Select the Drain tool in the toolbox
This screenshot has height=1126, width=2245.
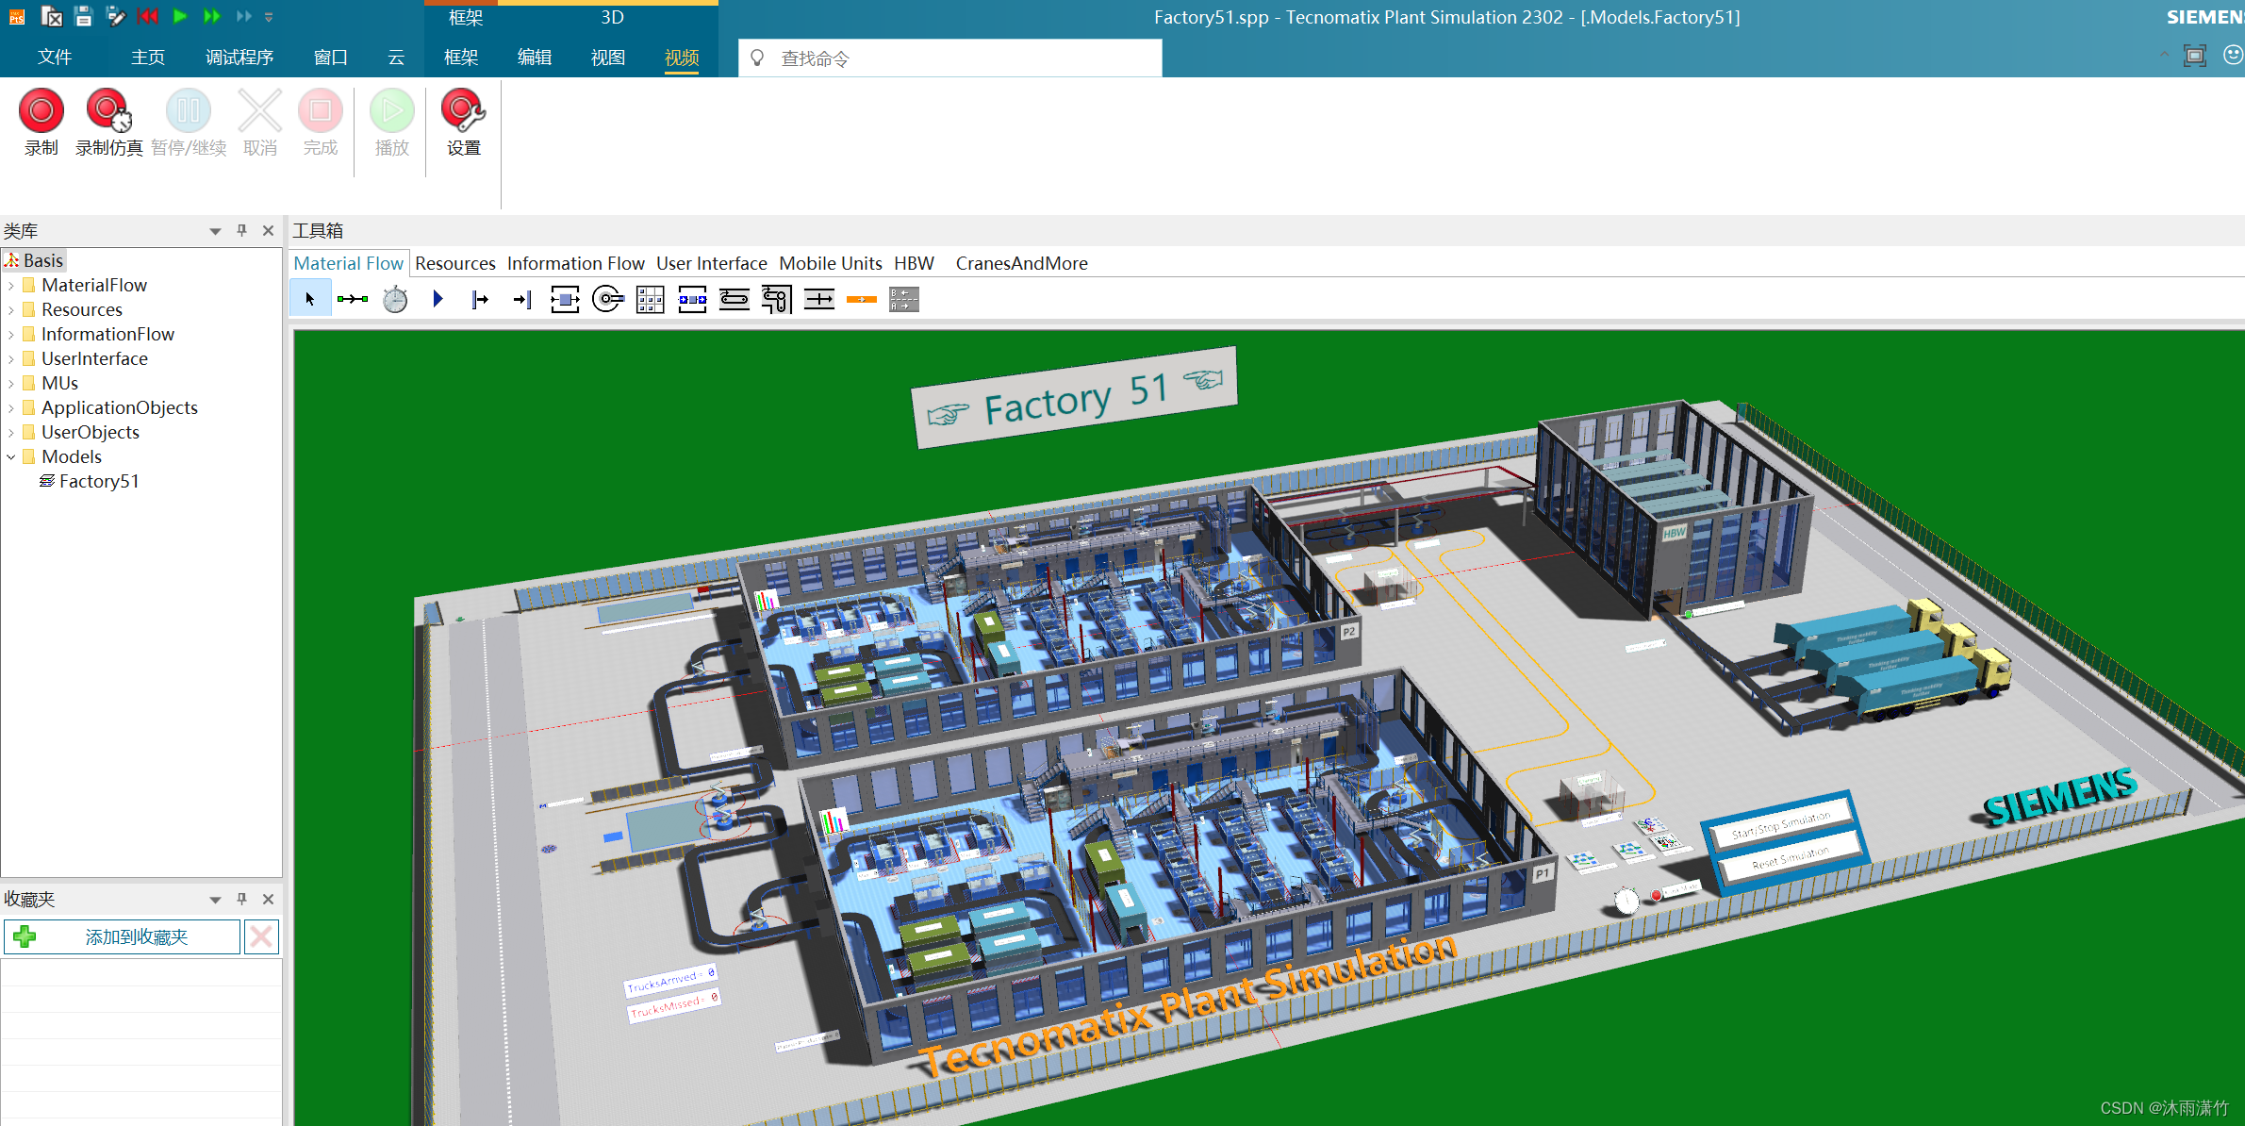[x=521, y=299]
